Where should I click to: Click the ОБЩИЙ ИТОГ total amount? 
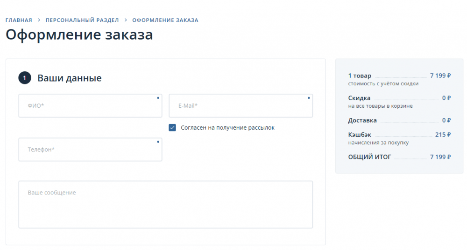point(440,157)
